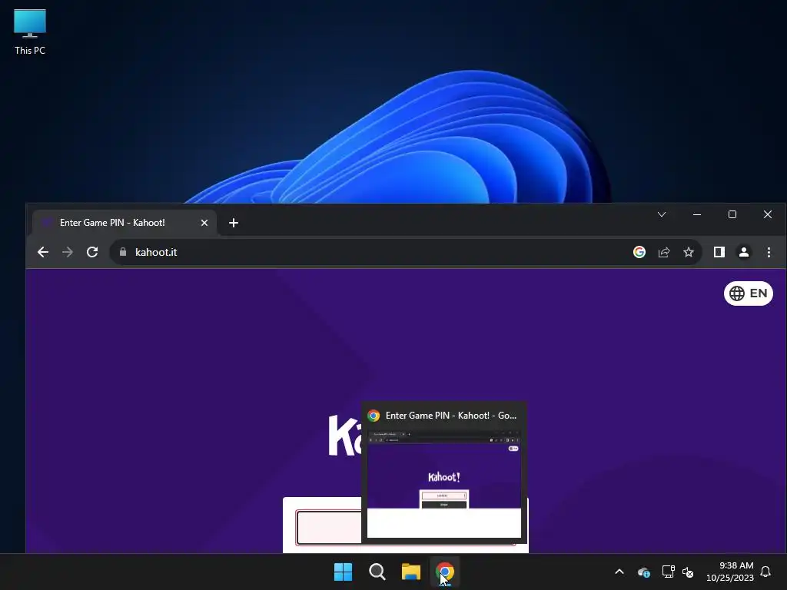Screen dimensions: 787x590
Task: Open the This PC desktop icon
Action: pyautogui.click(x=30, y=32)
